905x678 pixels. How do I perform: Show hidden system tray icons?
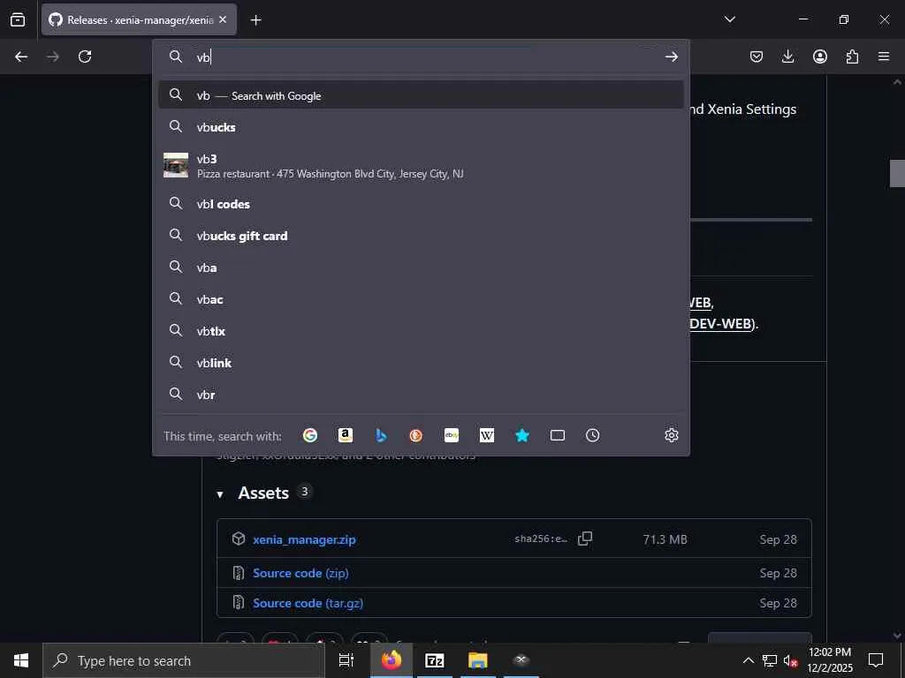[748, 660]
